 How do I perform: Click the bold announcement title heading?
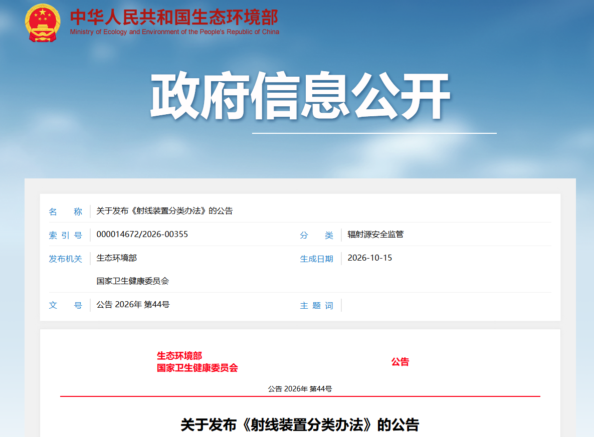(x=300, y=425)
